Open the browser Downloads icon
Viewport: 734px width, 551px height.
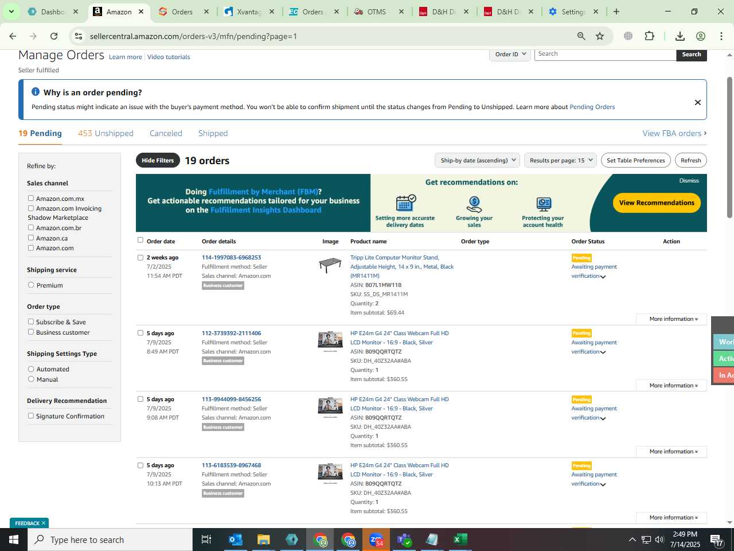coord(680,36)
